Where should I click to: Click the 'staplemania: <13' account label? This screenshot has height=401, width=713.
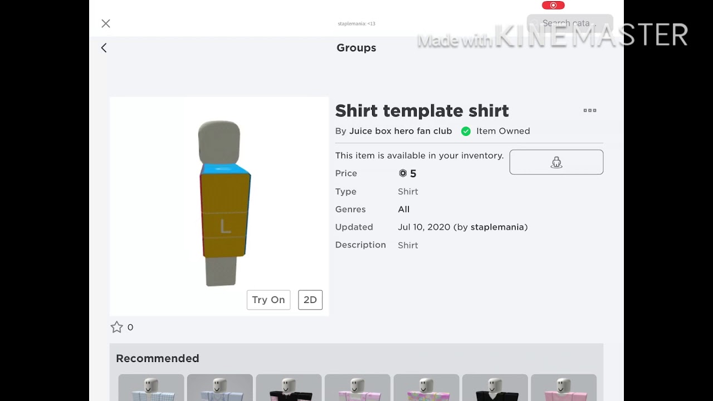(x=356, y=23)
